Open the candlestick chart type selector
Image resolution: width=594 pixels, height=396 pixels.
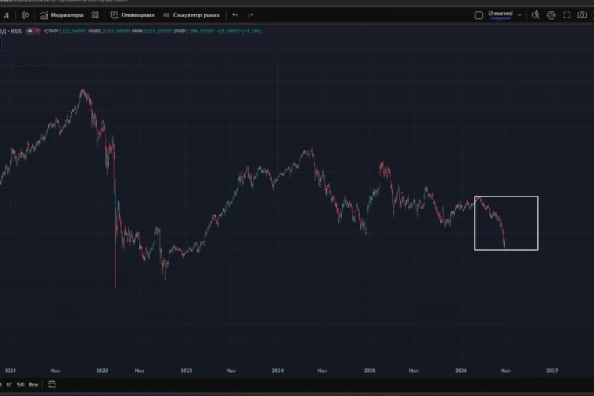25,15
